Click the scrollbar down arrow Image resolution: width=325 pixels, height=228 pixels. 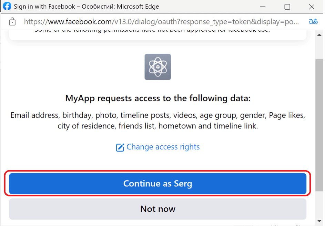319,221
